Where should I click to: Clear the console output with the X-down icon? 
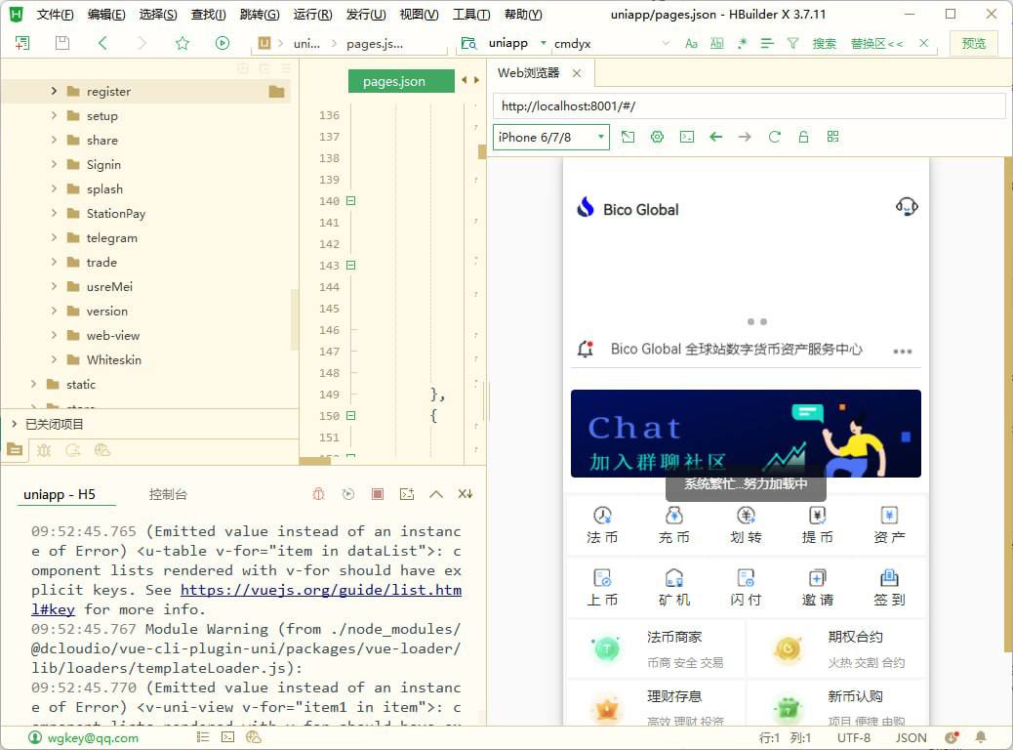click(466, 494)
